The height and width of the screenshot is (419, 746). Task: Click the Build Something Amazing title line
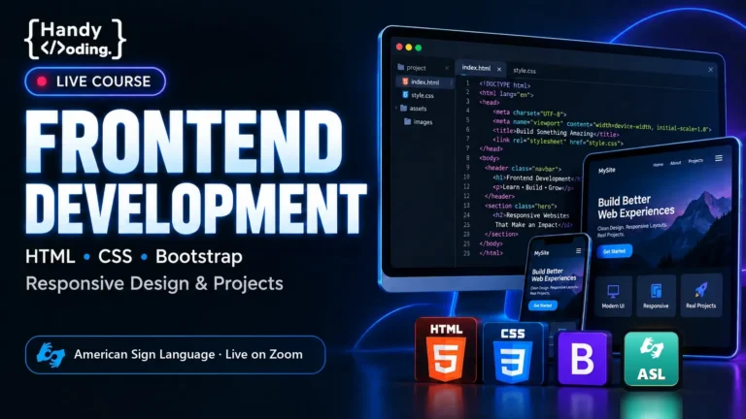coord(556,132)
